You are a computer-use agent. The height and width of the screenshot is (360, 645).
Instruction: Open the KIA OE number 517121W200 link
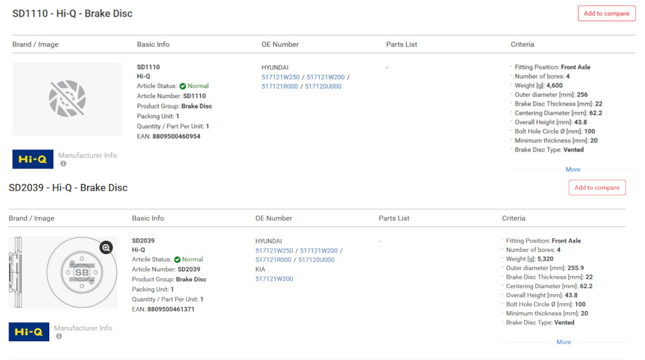tap(274, 279)
